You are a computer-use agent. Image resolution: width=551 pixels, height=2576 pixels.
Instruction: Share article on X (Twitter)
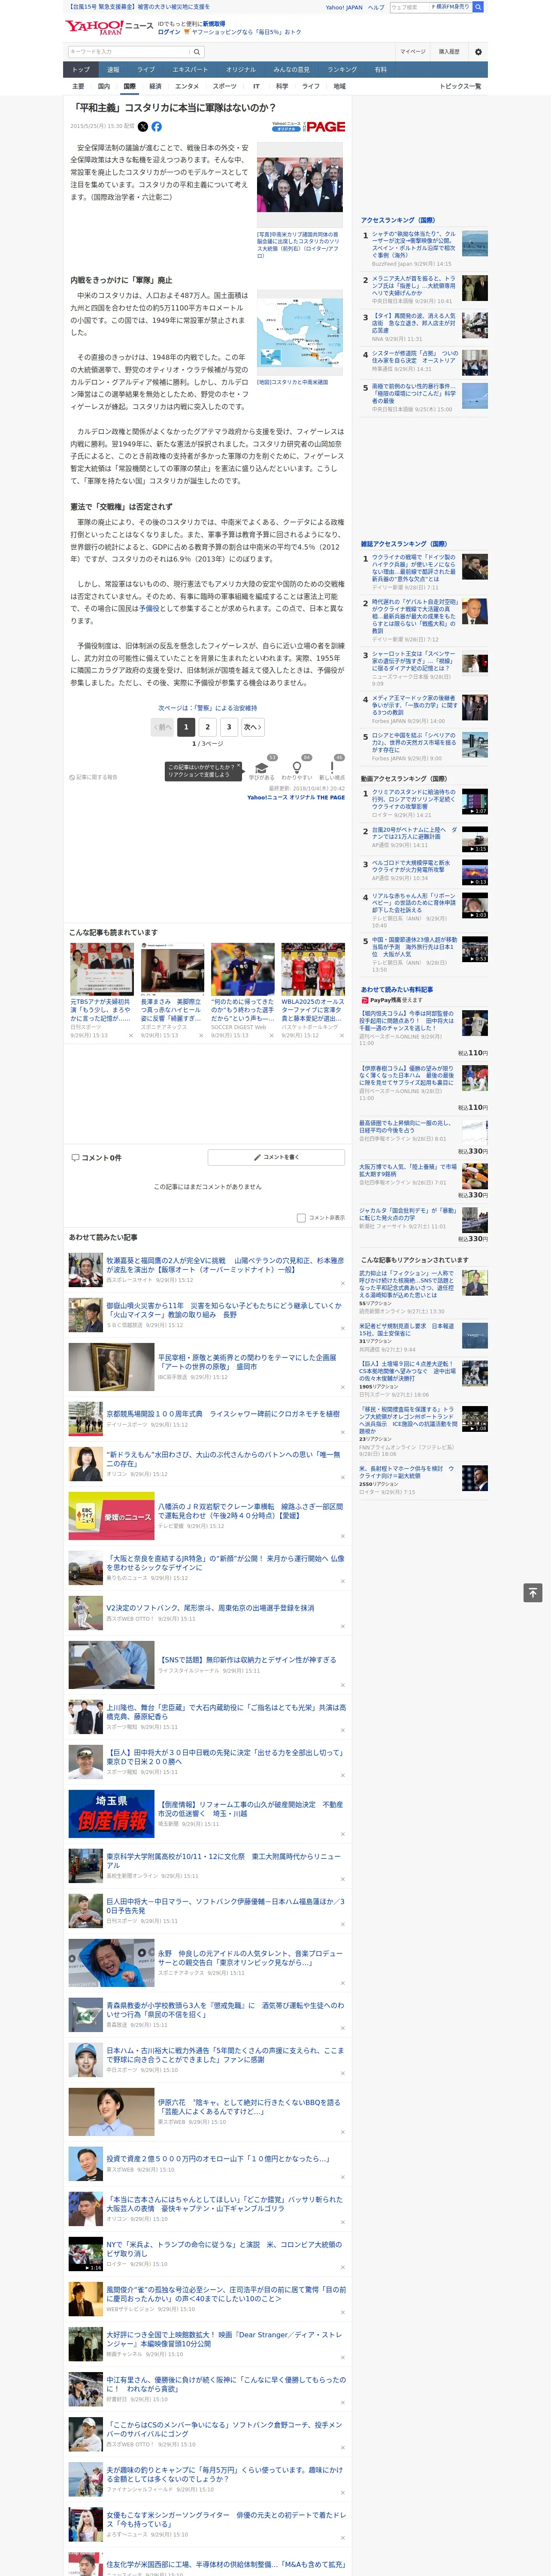click(x=142, y=127)
